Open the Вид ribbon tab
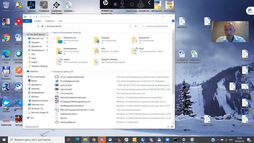This screenshot has height=143, width=254. point(60,21)
